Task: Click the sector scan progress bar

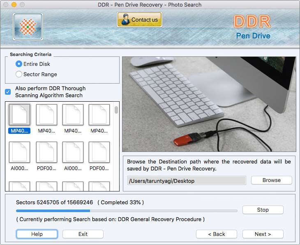Action: pyautogui.click(x=127, y=211)
